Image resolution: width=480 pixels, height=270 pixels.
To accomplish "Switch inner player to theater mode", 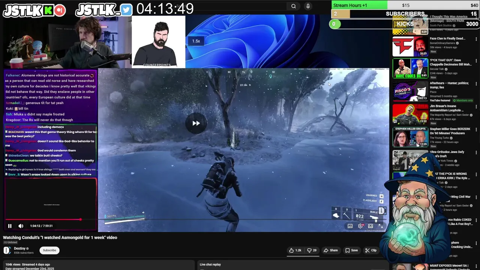I will tap(370, 226).
